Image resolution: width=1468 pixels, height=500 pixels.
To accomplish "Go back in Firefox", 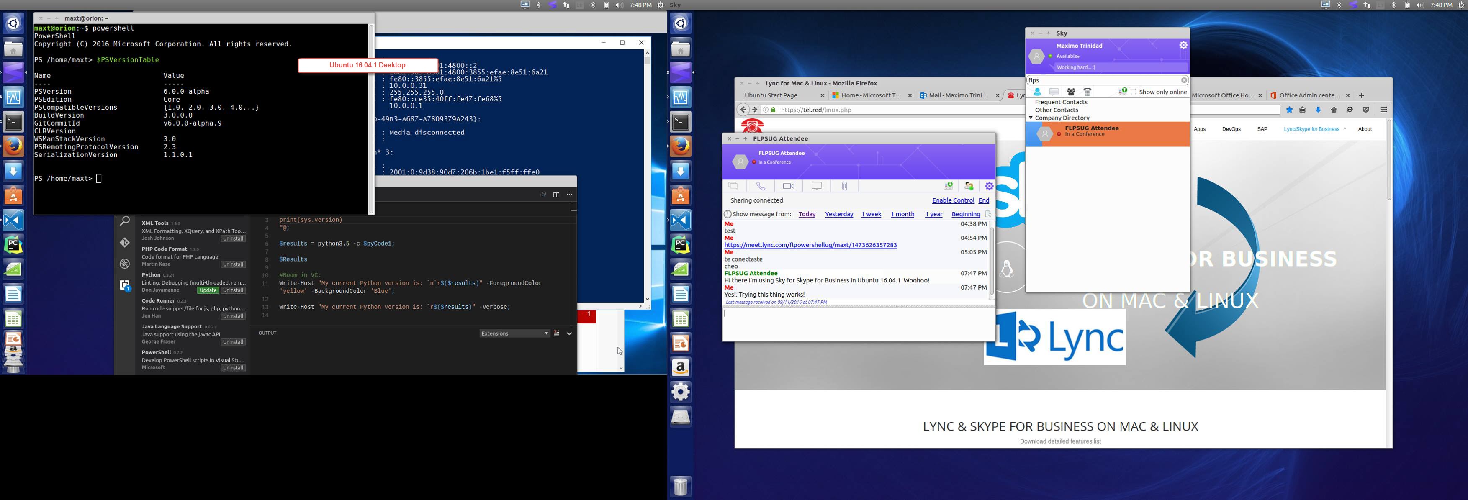I will pos(743,110).
